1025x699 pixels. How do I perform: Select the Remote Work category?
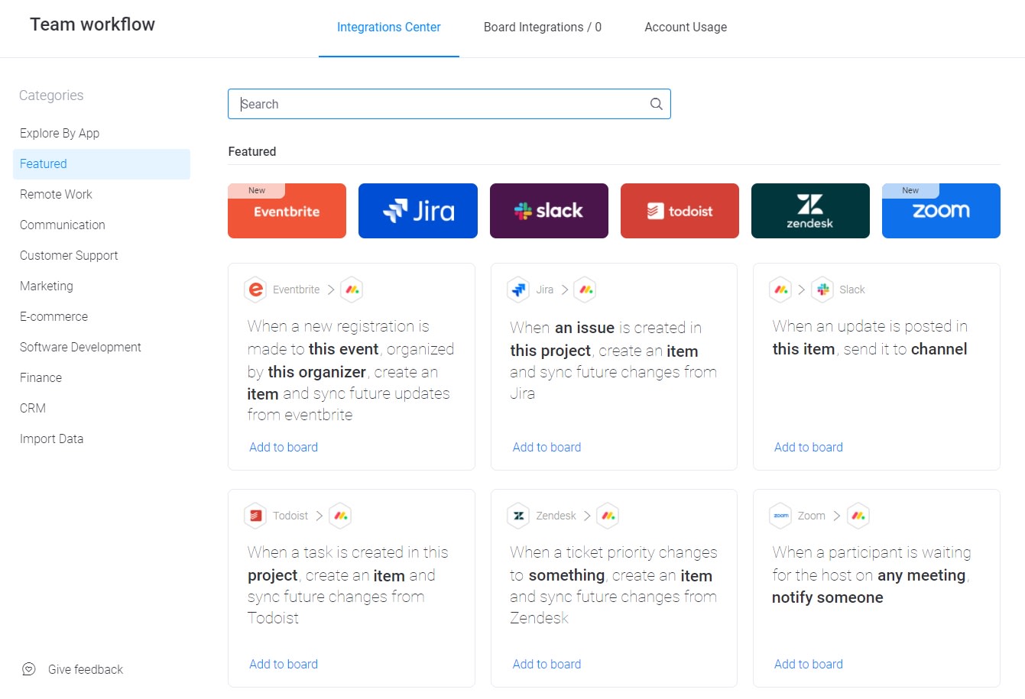102,194
